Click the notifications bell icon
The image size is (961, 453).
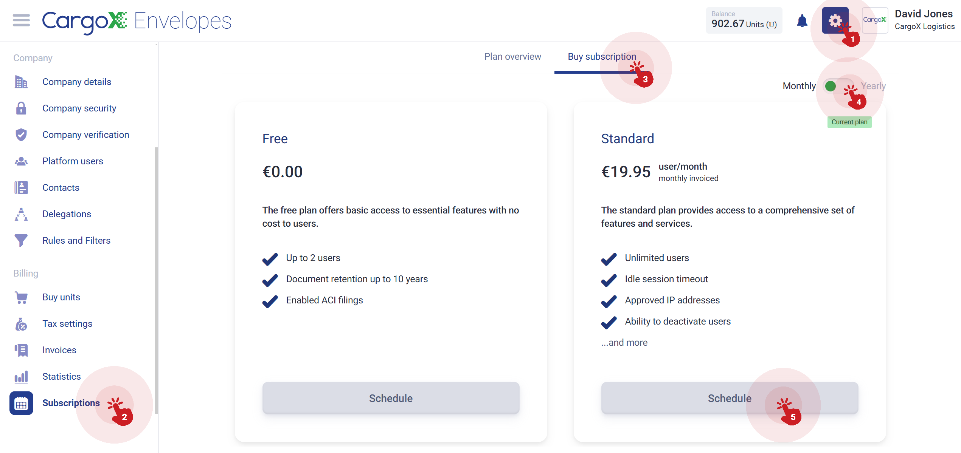click(x=802, y=21)
